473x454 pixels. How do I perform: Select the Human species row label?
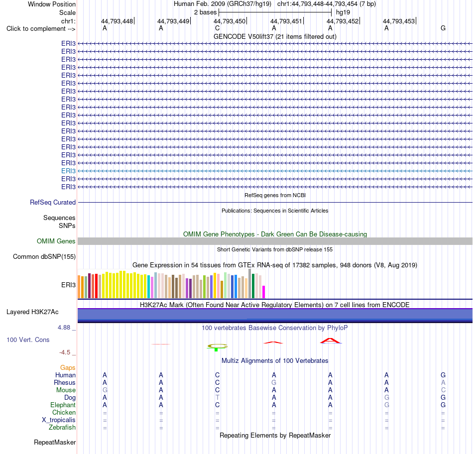click(x=65, y=375)
